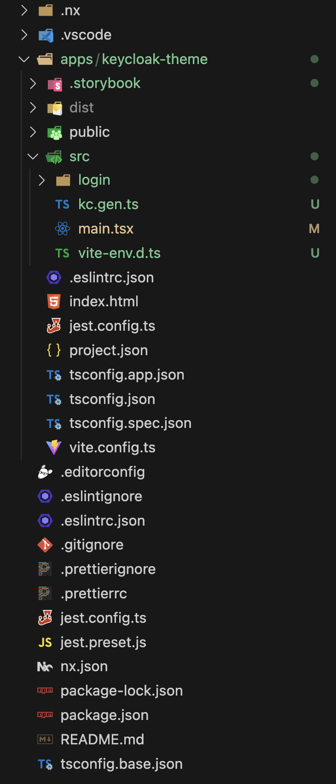Click the git icon beside .gitignore

[45, 545]
